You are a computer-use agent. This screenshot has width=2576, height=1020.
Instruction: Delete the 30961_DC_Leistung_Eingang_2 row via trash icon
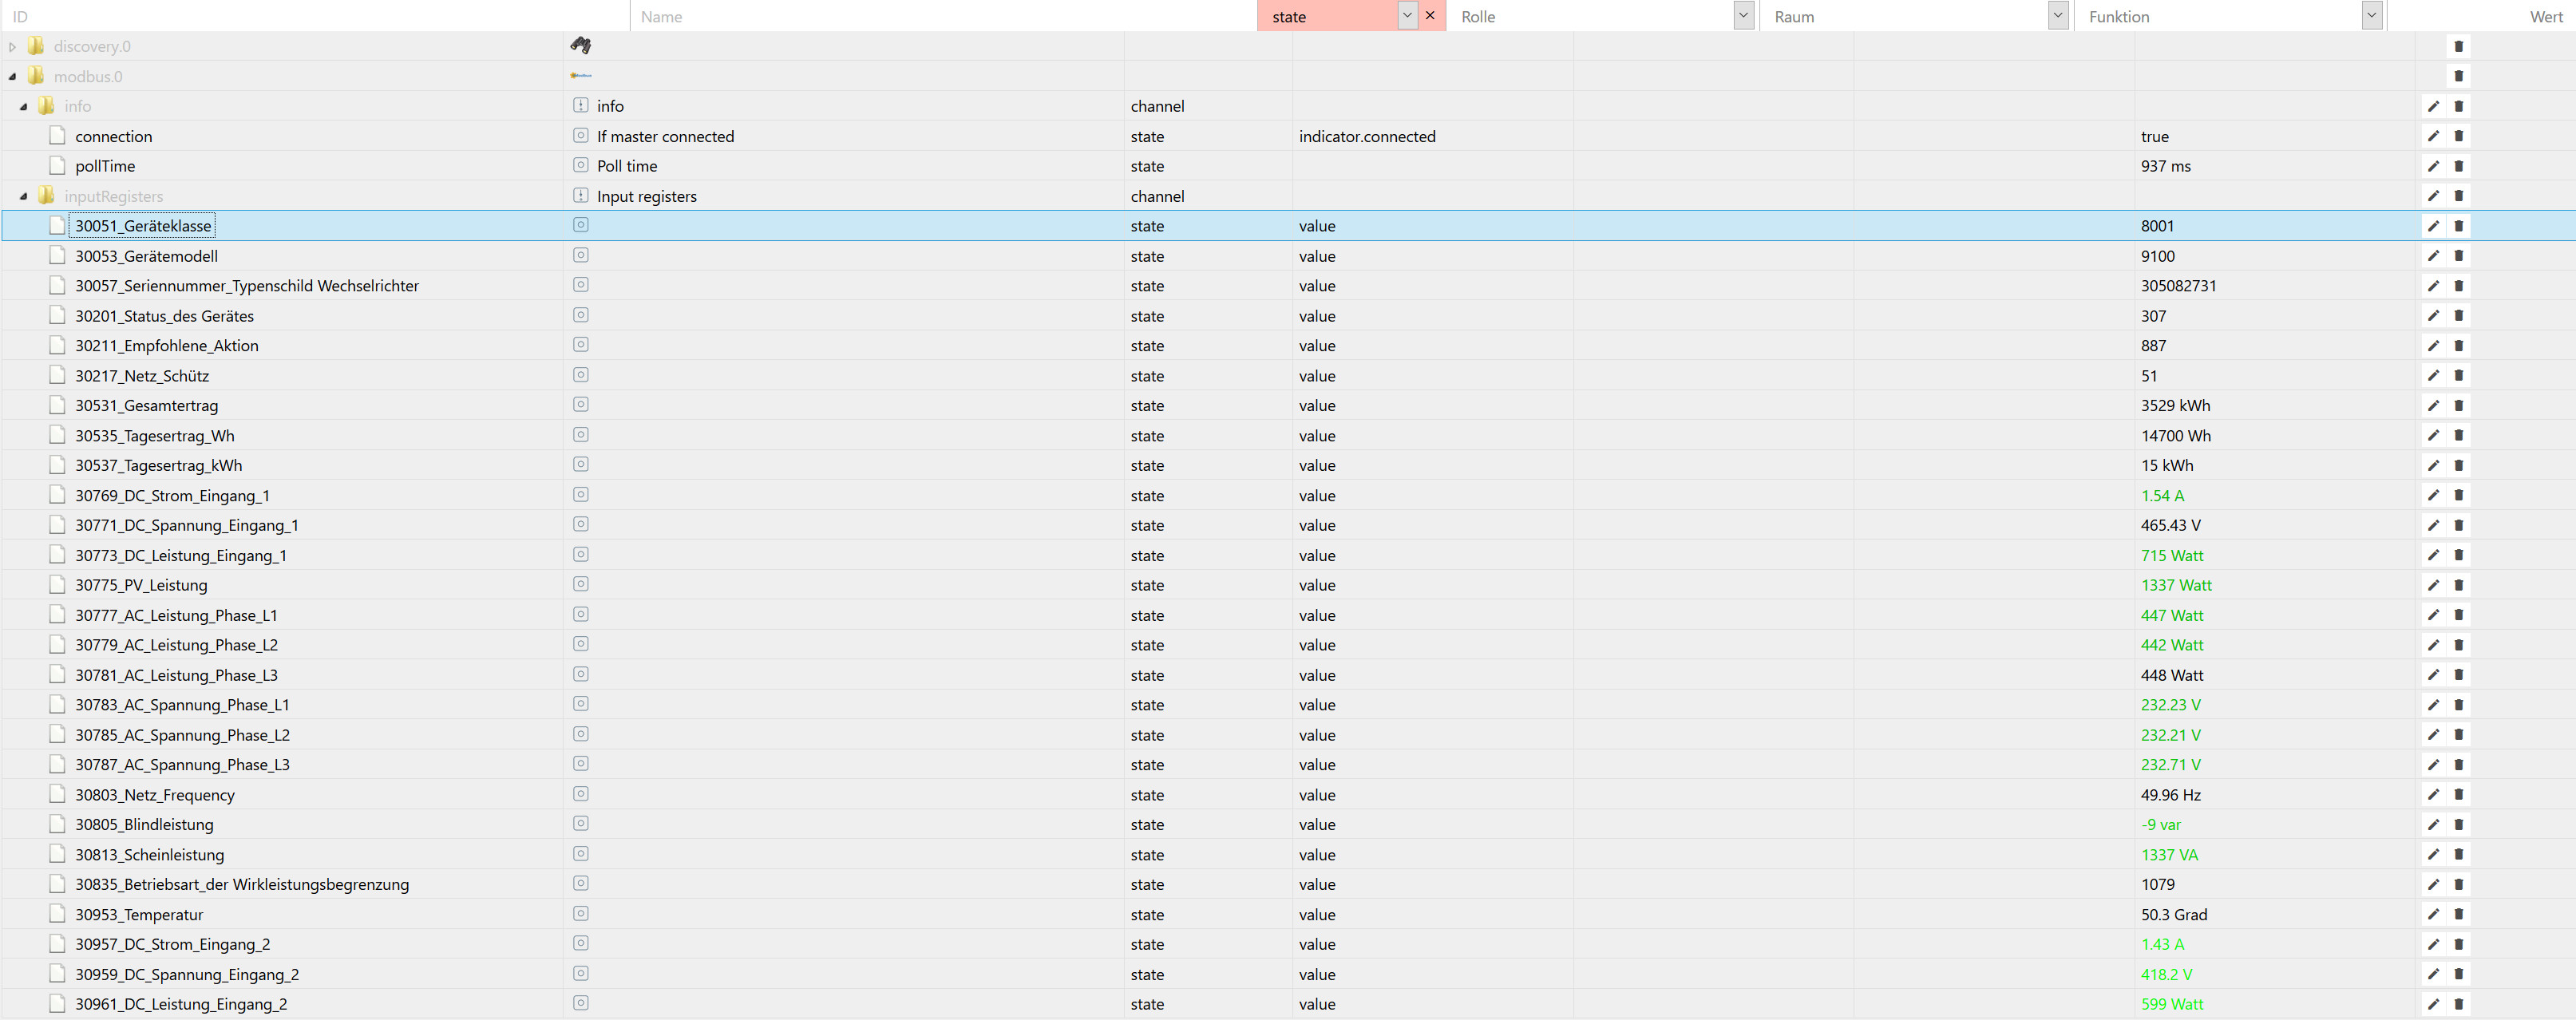pos(2459,1004)
